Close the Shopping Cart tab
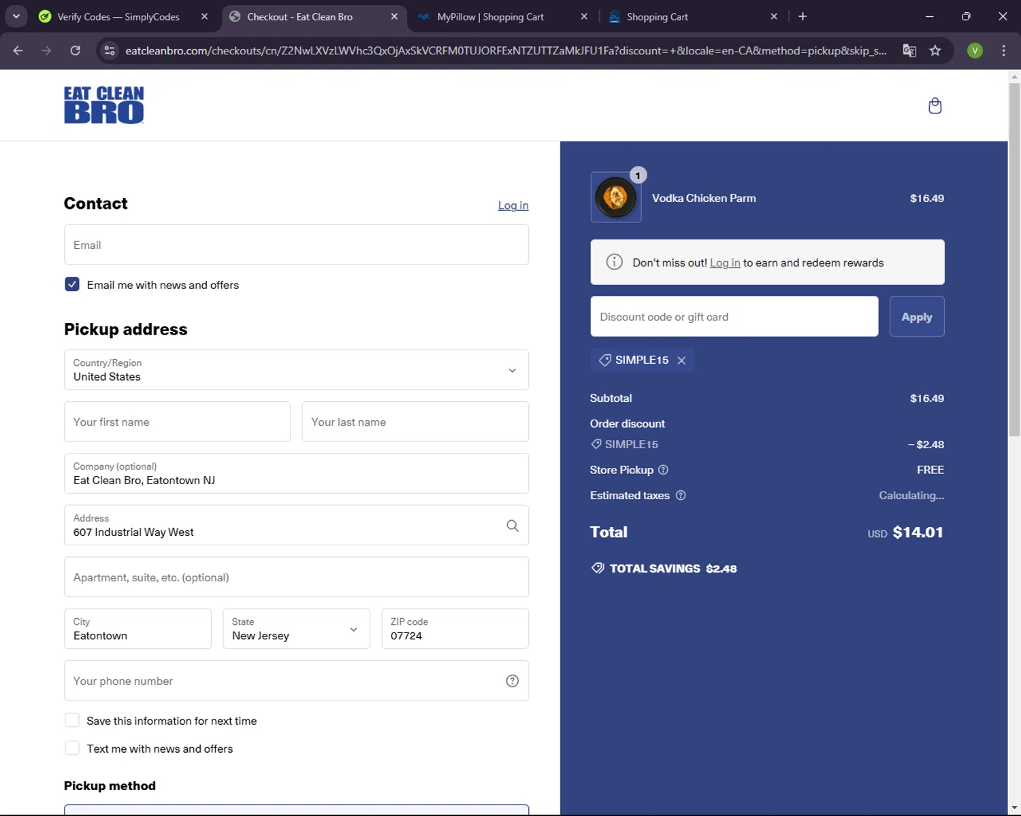 pos(774,16)
